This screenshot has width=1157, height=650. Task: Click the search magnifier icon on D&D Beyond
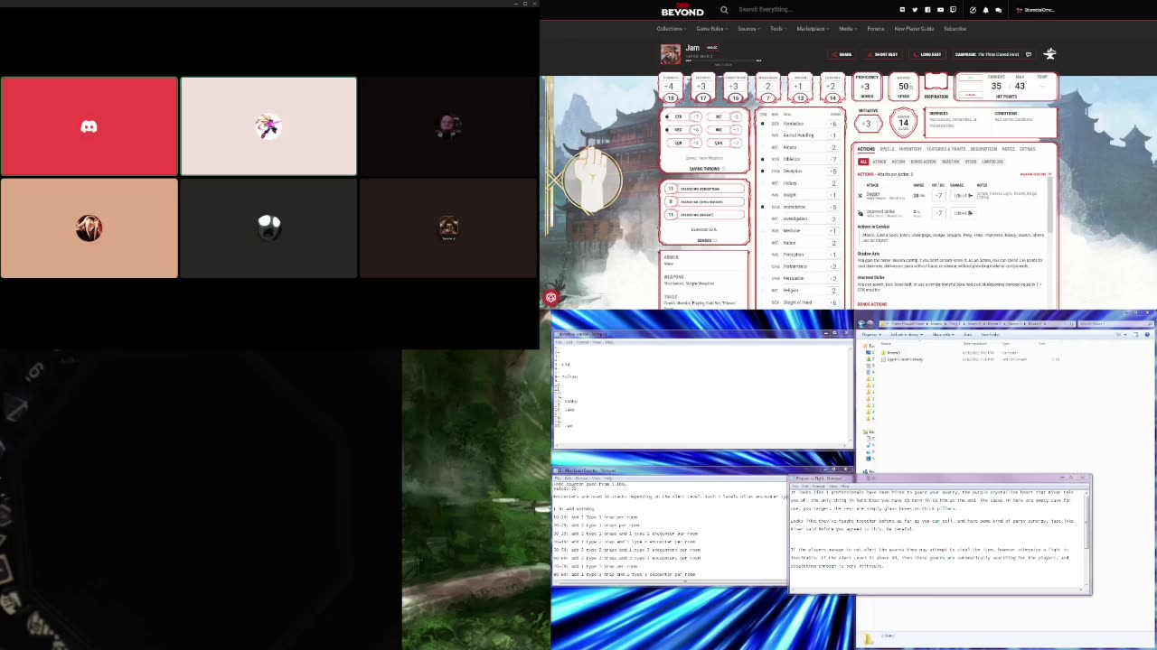pyautogui.click(x=724, y=10)
